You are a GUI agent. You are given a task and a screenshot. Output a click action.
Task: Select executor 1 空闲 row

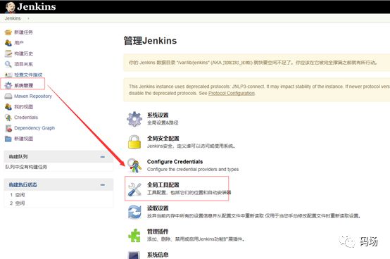click(x=58, y=195)
